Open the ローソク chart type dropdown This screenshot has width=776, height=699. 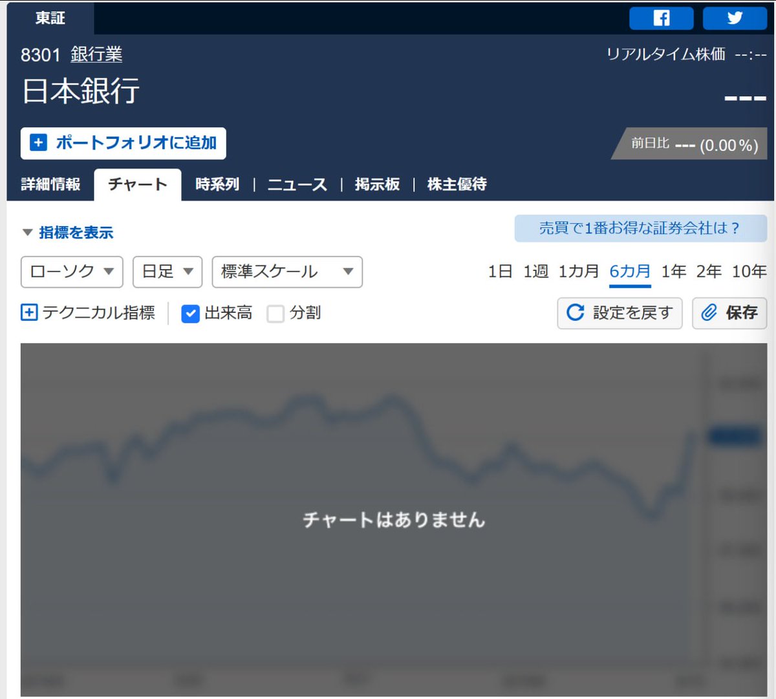coord(72,272)
